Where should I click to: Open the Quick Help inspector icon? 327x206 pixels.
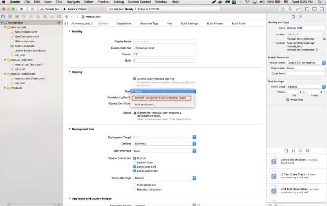click(x=300, y=17)
